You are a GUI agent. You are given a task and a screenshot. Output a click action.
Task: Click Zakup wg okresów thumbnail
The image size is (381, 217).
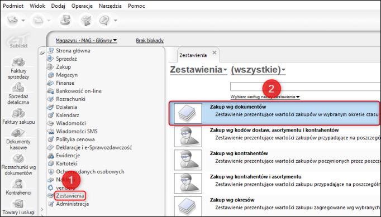click(188, 206)
